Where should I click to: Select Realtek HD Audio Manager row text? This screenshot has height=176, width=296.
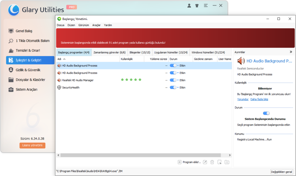point(78,80)
